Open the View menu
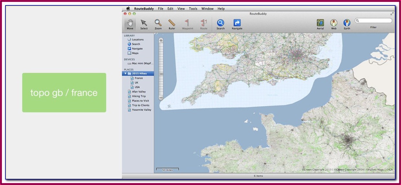Image resolution: width=401 pixels, height=185 pixels. (x=181, y=9)
